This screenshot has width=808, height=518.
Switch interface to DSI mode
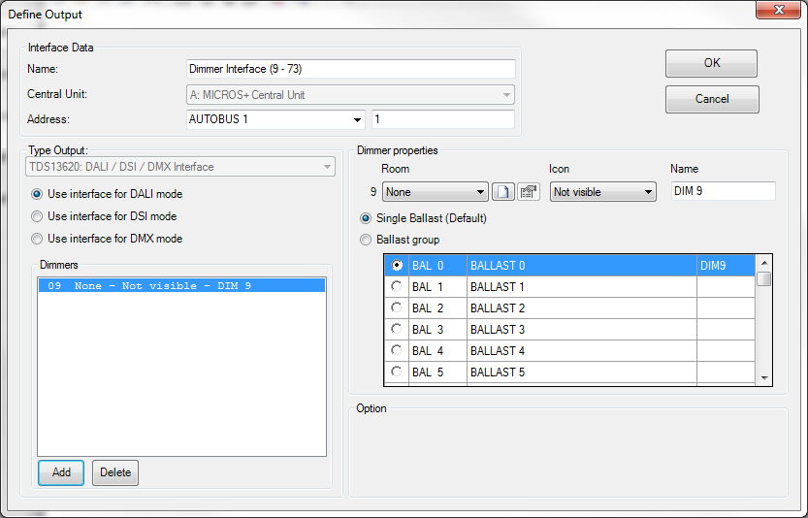click(38, 216)
